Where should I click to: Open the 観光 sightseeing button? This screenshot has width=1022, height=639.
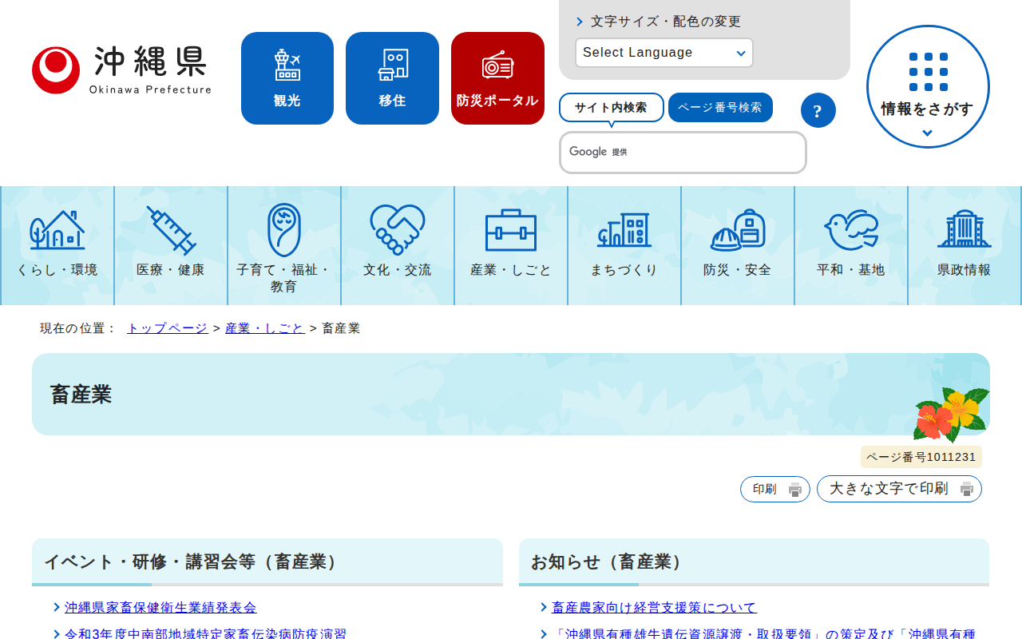coord(287,78)
